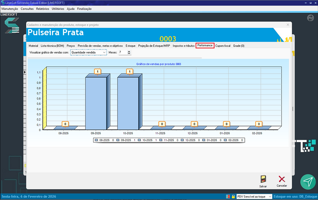
Task: Click the 08-2025 x-axis label
Action: click(64, 133)
